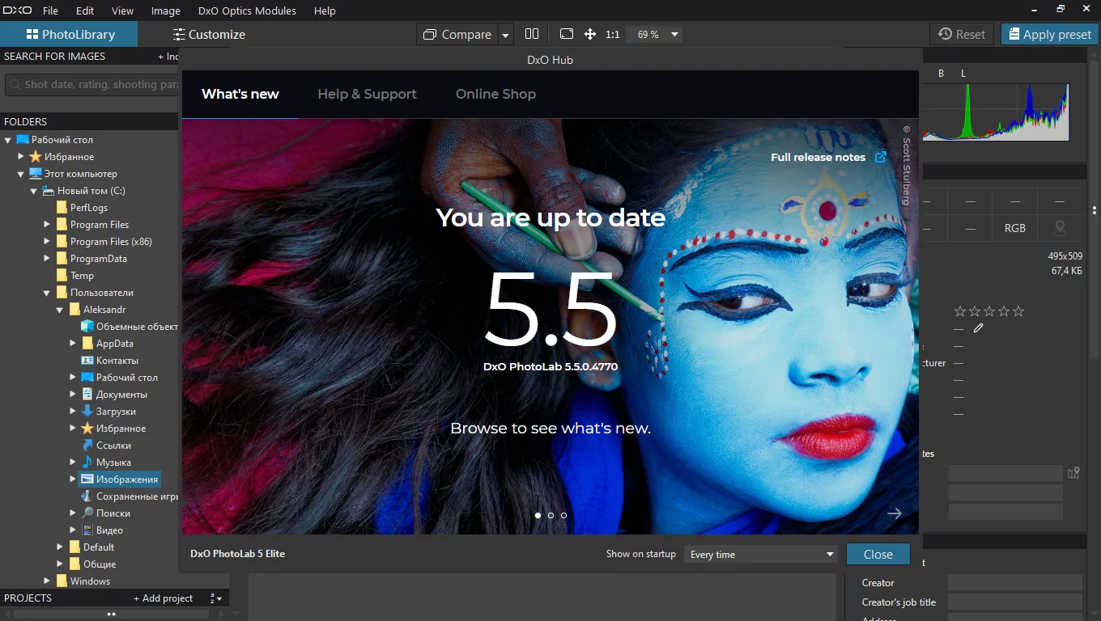Click in the image search field

(93, 84)
